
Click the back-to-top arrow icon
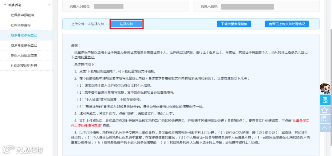(x=325, y=128)
